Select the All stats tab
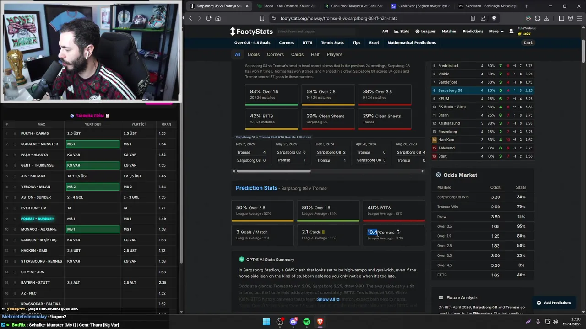Image resolution: width=586 pixels, height=329 pixels. pos(238,54)
